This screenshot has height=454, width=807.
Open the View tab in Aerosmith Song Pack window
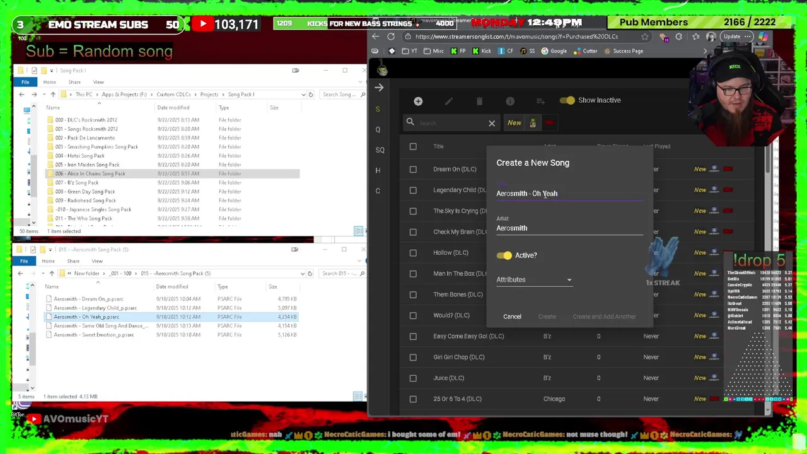coord(97,261)
